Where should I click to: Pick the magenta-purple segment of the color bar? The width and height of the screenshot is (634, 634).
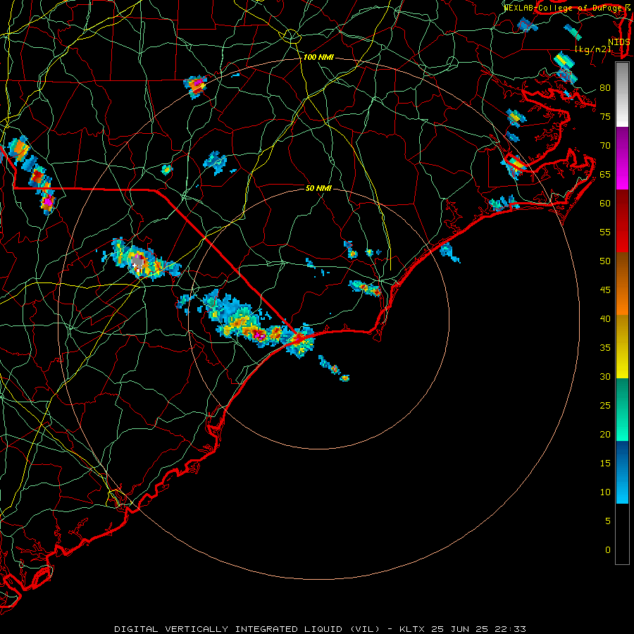[x=622, y=158]
